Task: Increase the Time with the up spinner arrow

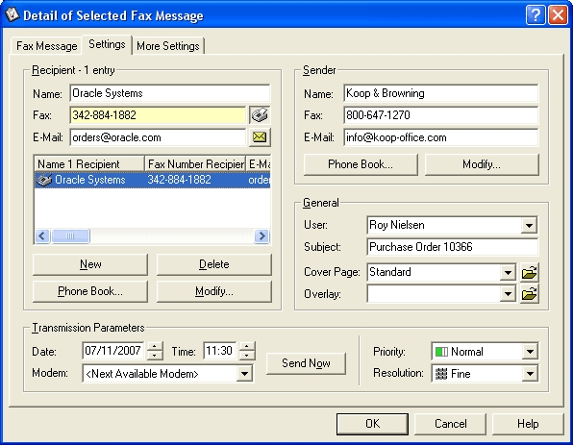Action: (x=247, y=346)
